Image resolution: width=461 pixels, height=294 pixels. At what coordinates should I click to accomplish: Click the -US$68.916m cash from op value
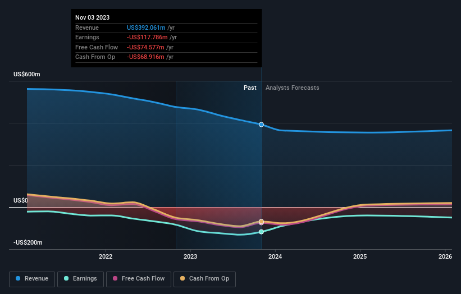[145, 57]
